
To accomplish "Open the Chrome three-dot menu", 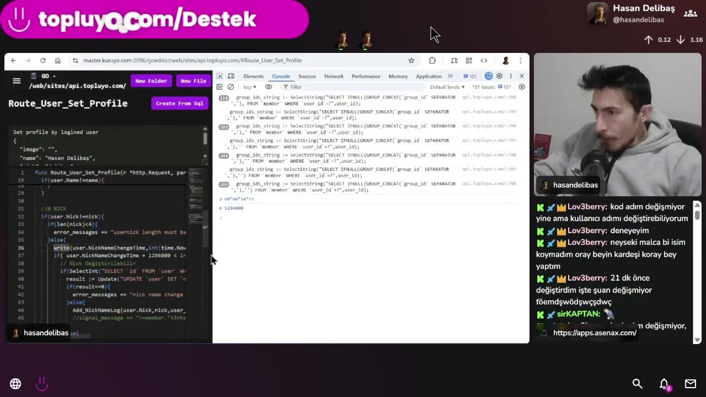I will [520, 61].
